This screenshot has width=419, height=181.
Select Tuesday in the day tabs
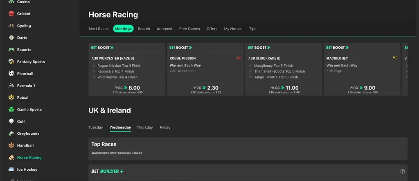coord(96,127)
